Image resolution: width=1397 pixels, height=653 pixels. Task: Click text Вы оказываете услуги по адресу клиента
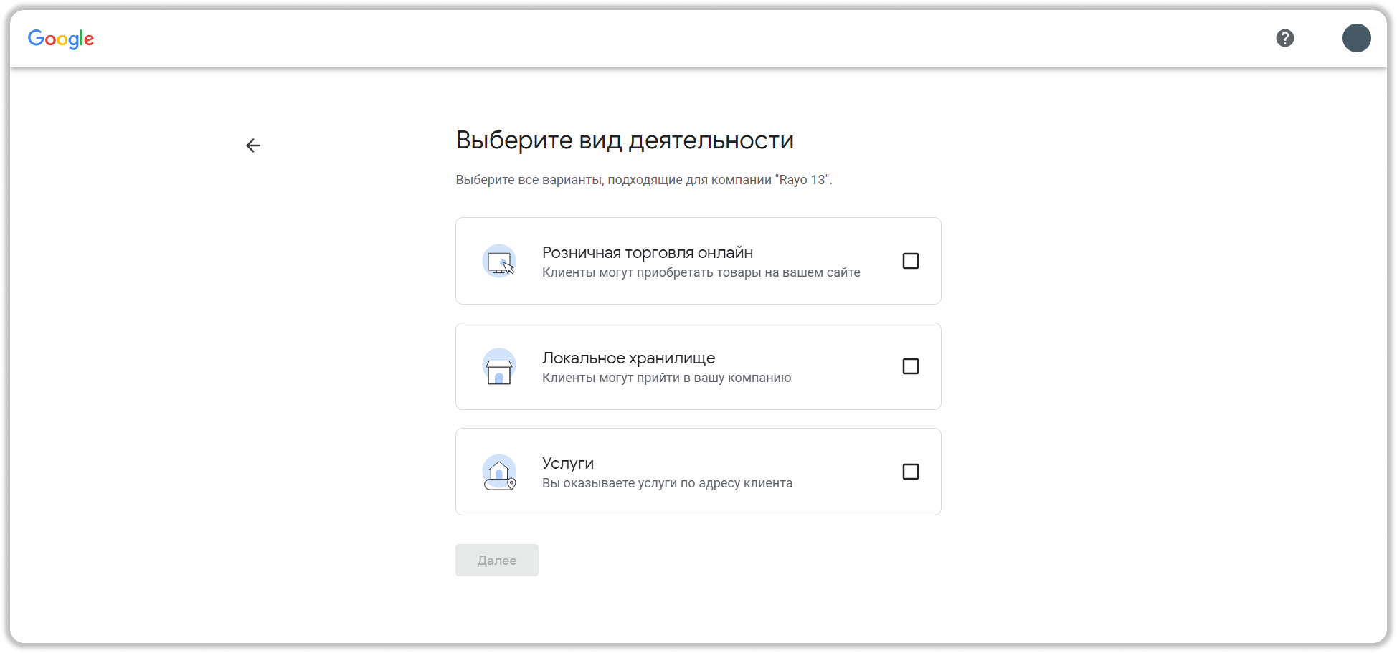click(668, 483)
